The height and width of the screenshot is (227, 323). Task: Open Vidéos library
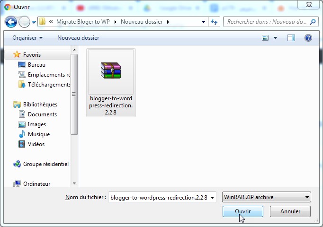click(36, 144)
